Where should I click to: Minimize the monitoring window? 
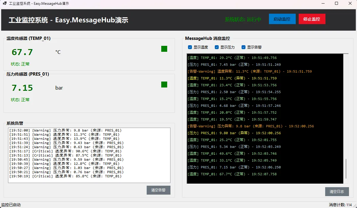pyautogui.click(x=323, y=4)
